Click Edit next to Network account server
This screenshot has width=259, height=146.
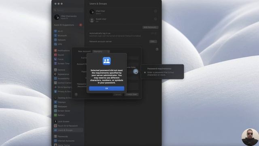coord(153,41)
